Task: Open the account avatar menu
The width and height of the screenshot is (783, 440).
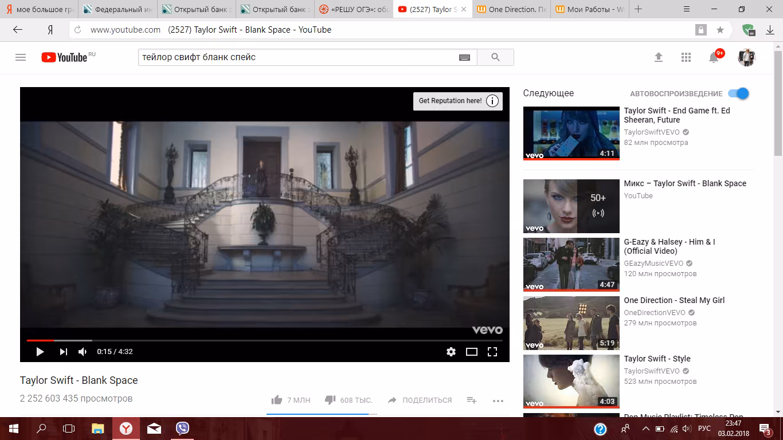Action: (746, 57)
